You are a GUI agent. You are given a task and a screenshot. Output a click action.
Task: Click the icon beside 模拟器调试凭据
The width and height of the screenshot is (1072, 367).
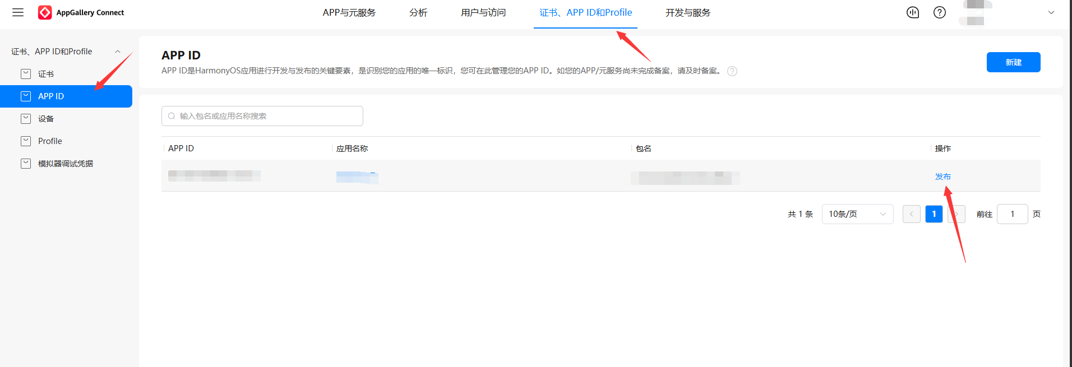[26, 164]
